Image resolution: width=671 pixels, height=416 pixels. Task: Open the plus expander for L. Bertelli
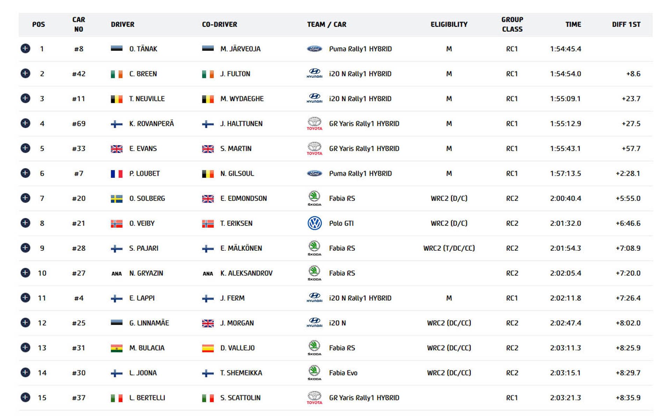point(25,397)
